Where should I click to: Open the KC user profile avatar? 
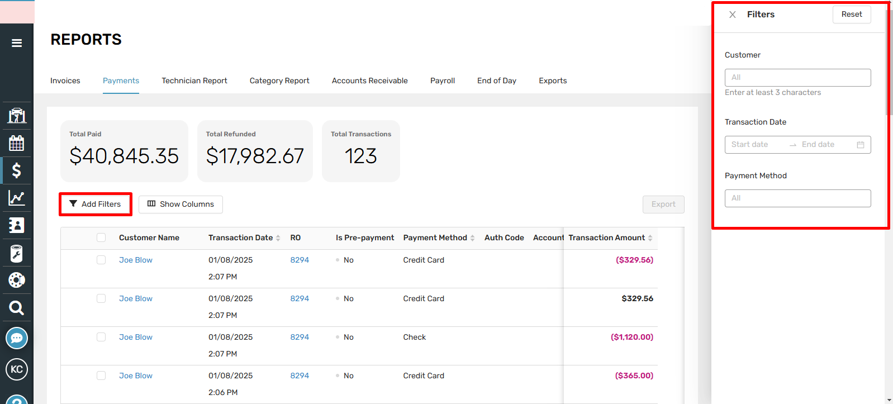point(17,369)
